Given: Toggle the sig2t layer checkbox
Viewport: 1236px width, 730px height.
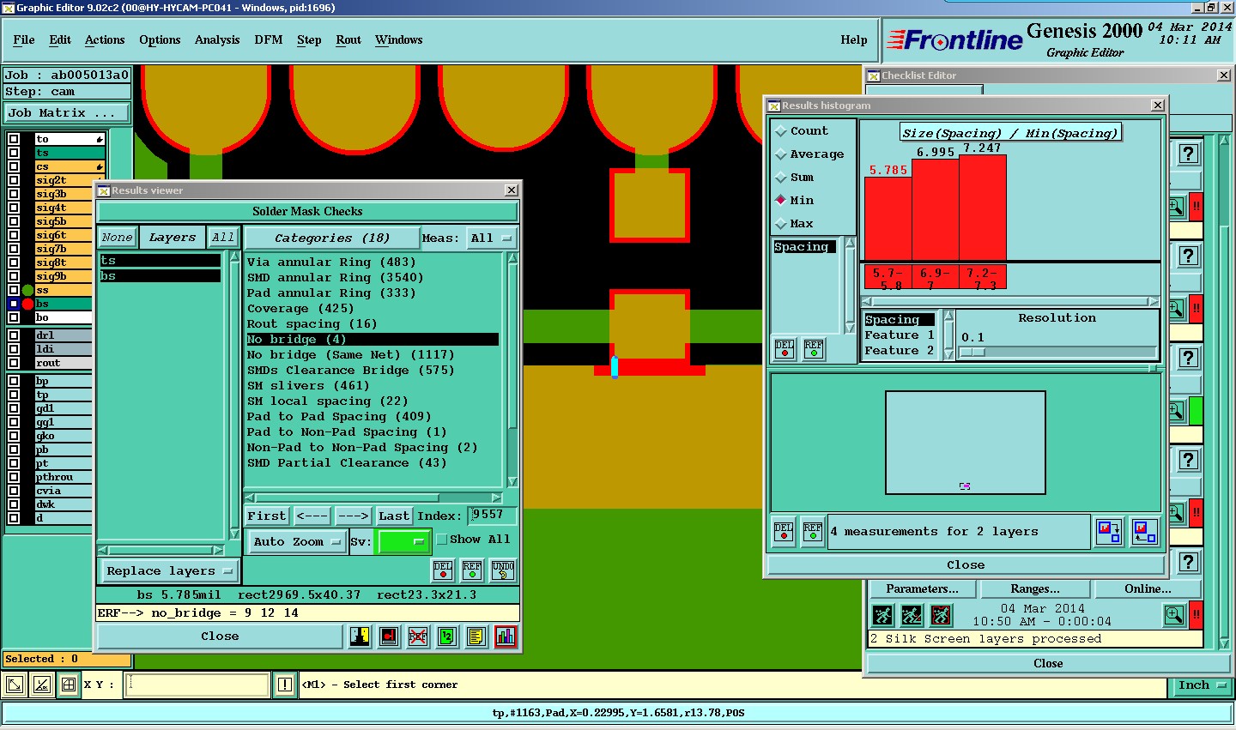Looking at the screenshot, I should [x=14, y=180].
